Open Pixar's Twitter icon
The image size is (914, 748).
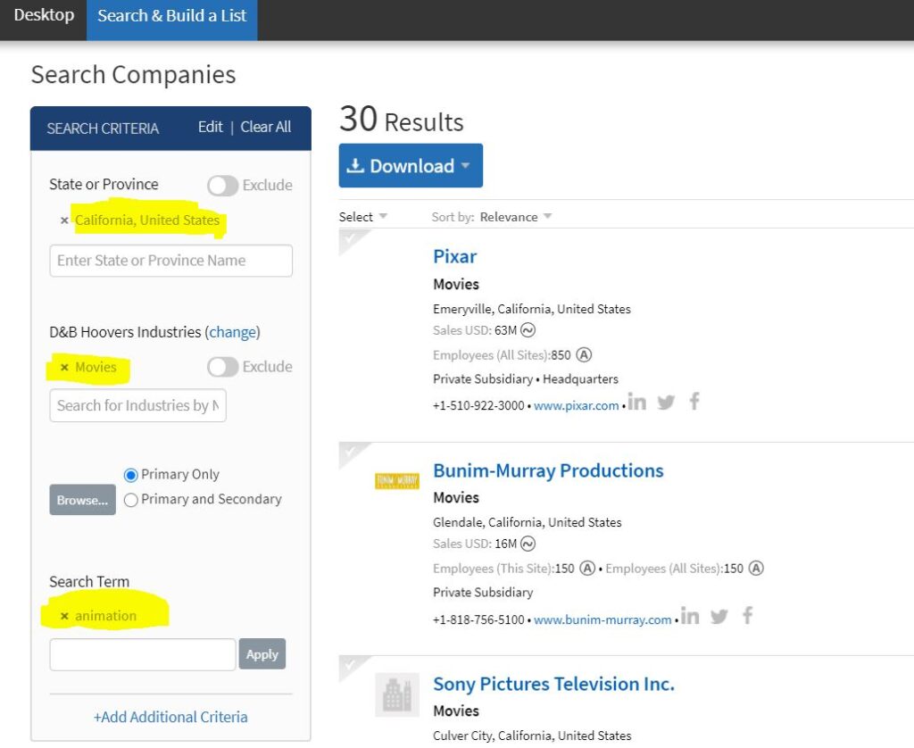(666, 402)
